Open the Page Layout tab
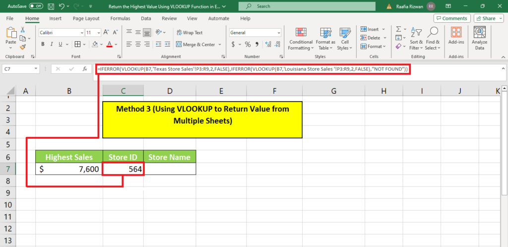508x247 pixels. (86, 18)
